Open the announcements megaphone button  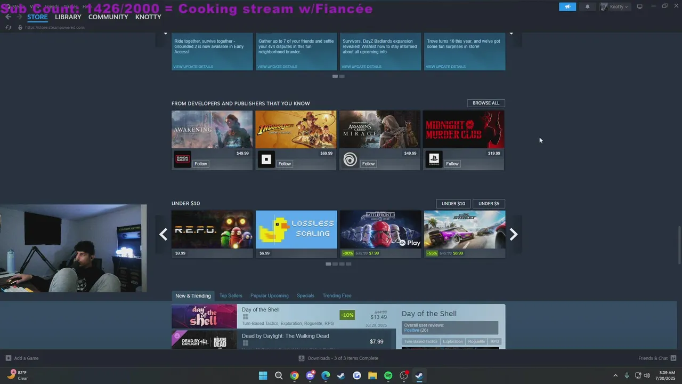(x=567, y=6)
